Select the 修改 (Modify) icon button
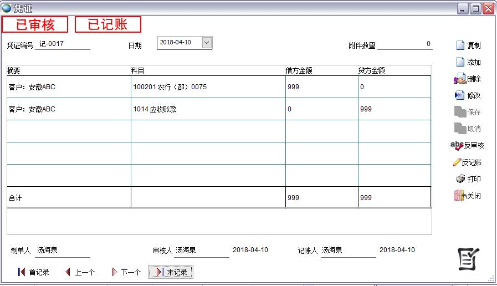The image size is (497, 286). click(459, 95)
